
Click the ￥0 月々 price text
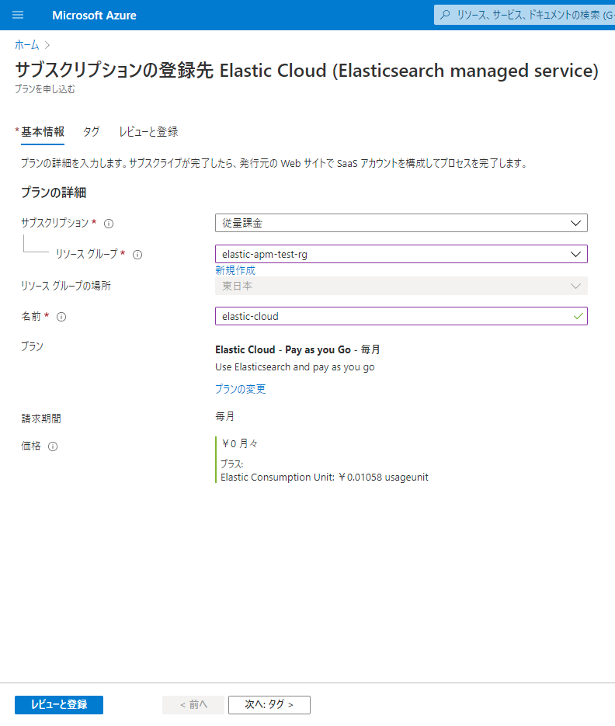239,444
